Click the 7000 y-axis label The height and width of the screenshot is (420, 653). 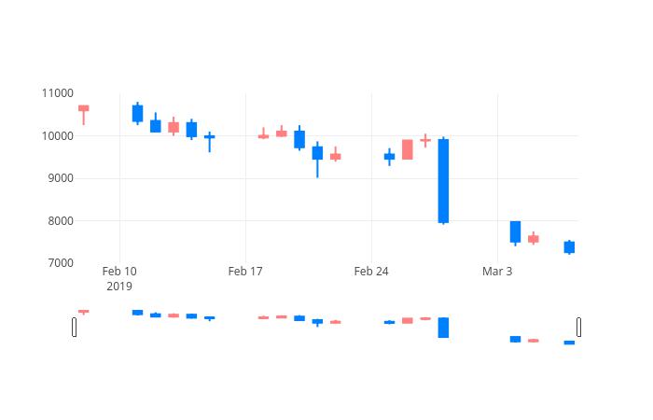click(61, 263)
